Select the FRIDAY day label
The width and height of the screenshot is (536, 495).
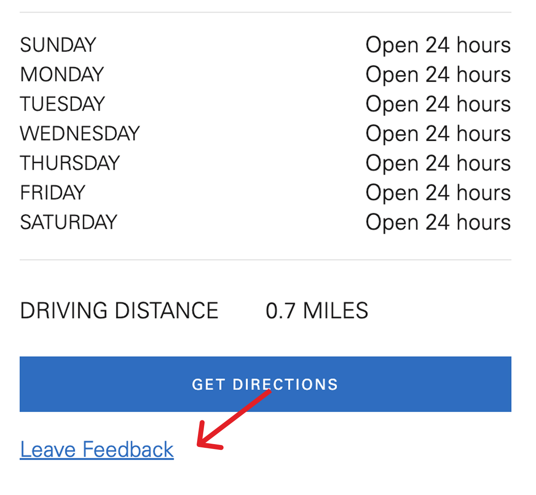click(x=53, y=192)
